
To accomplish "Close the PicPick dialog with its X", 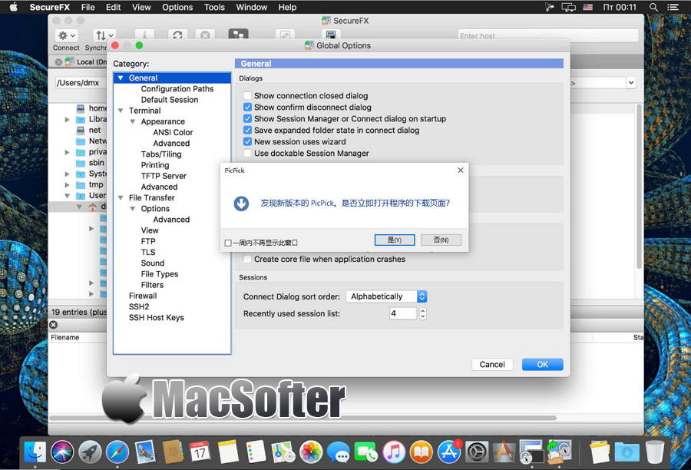I will (x=460, y=170).
